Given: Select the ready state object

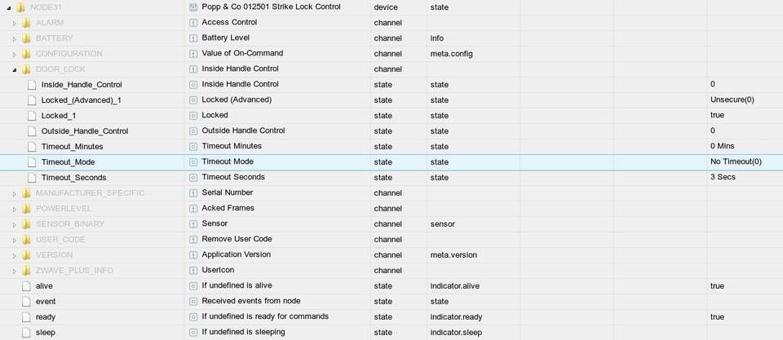Looking at the screenshot, I should coord(46,317).
